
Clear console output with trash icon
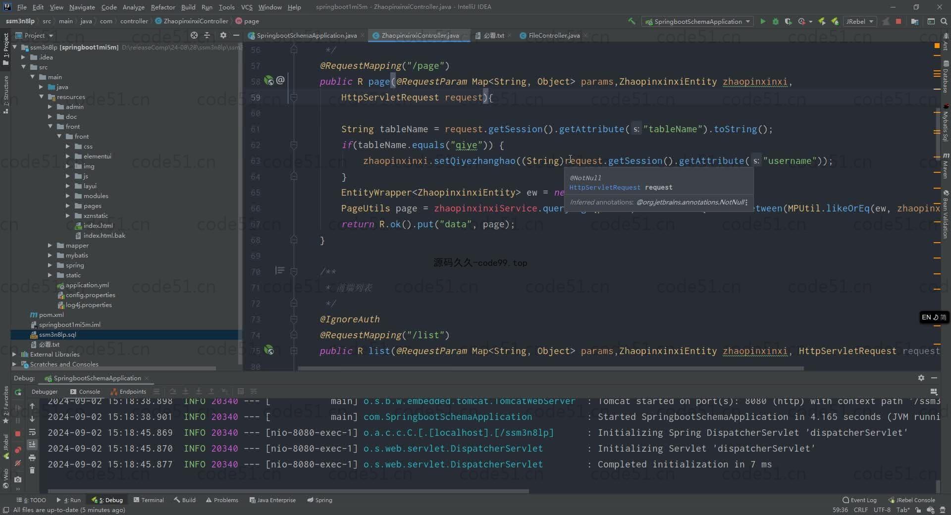32,470
